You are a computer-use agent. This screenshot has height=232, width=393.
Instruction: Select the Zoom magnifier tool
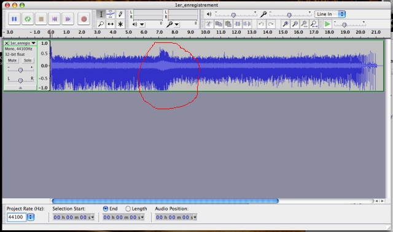click(x=101, y=24)
